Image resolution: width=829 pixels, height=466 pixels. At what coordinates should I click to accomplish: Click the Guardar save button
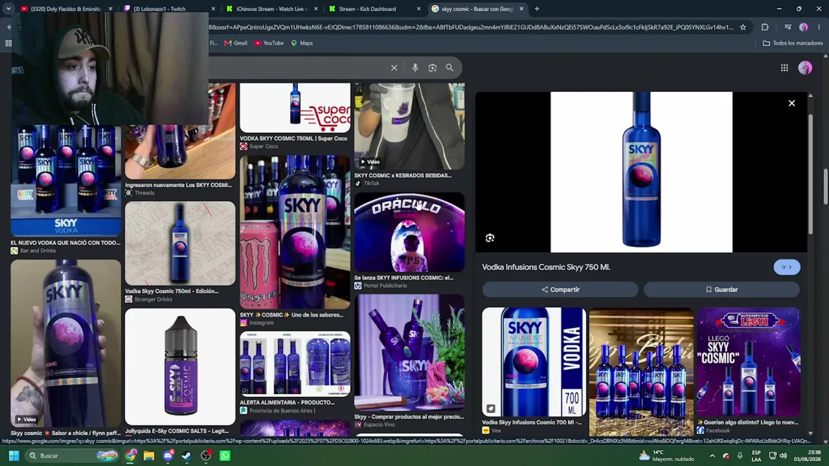tap(721, 289)
